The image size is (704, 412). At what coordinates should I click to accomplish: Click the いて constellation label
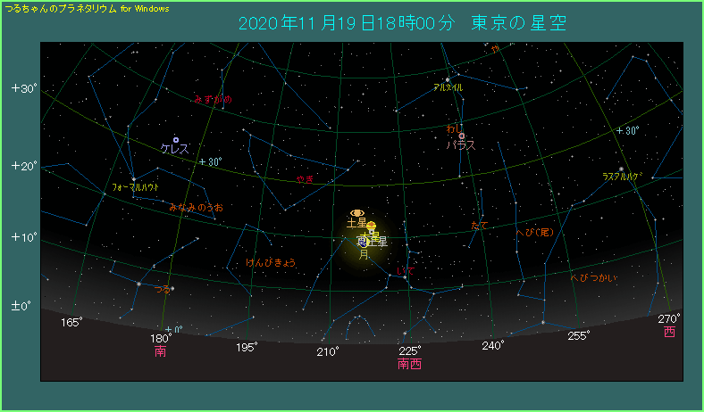tap(406, 268)
